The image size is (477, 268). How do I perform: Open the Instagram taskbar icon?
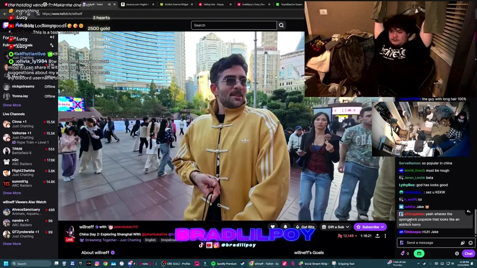pyautogui.click(x=97, y=264)
